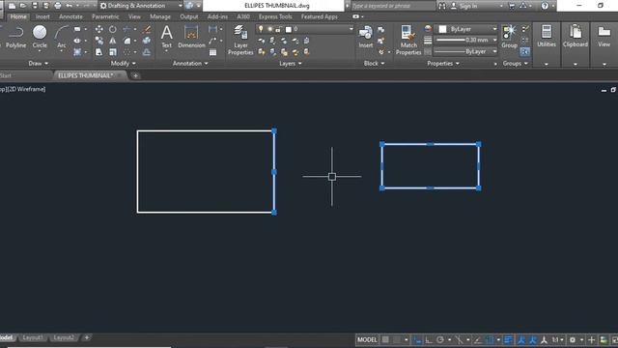
Task: Expand the Groups panel
Action: 515,63
